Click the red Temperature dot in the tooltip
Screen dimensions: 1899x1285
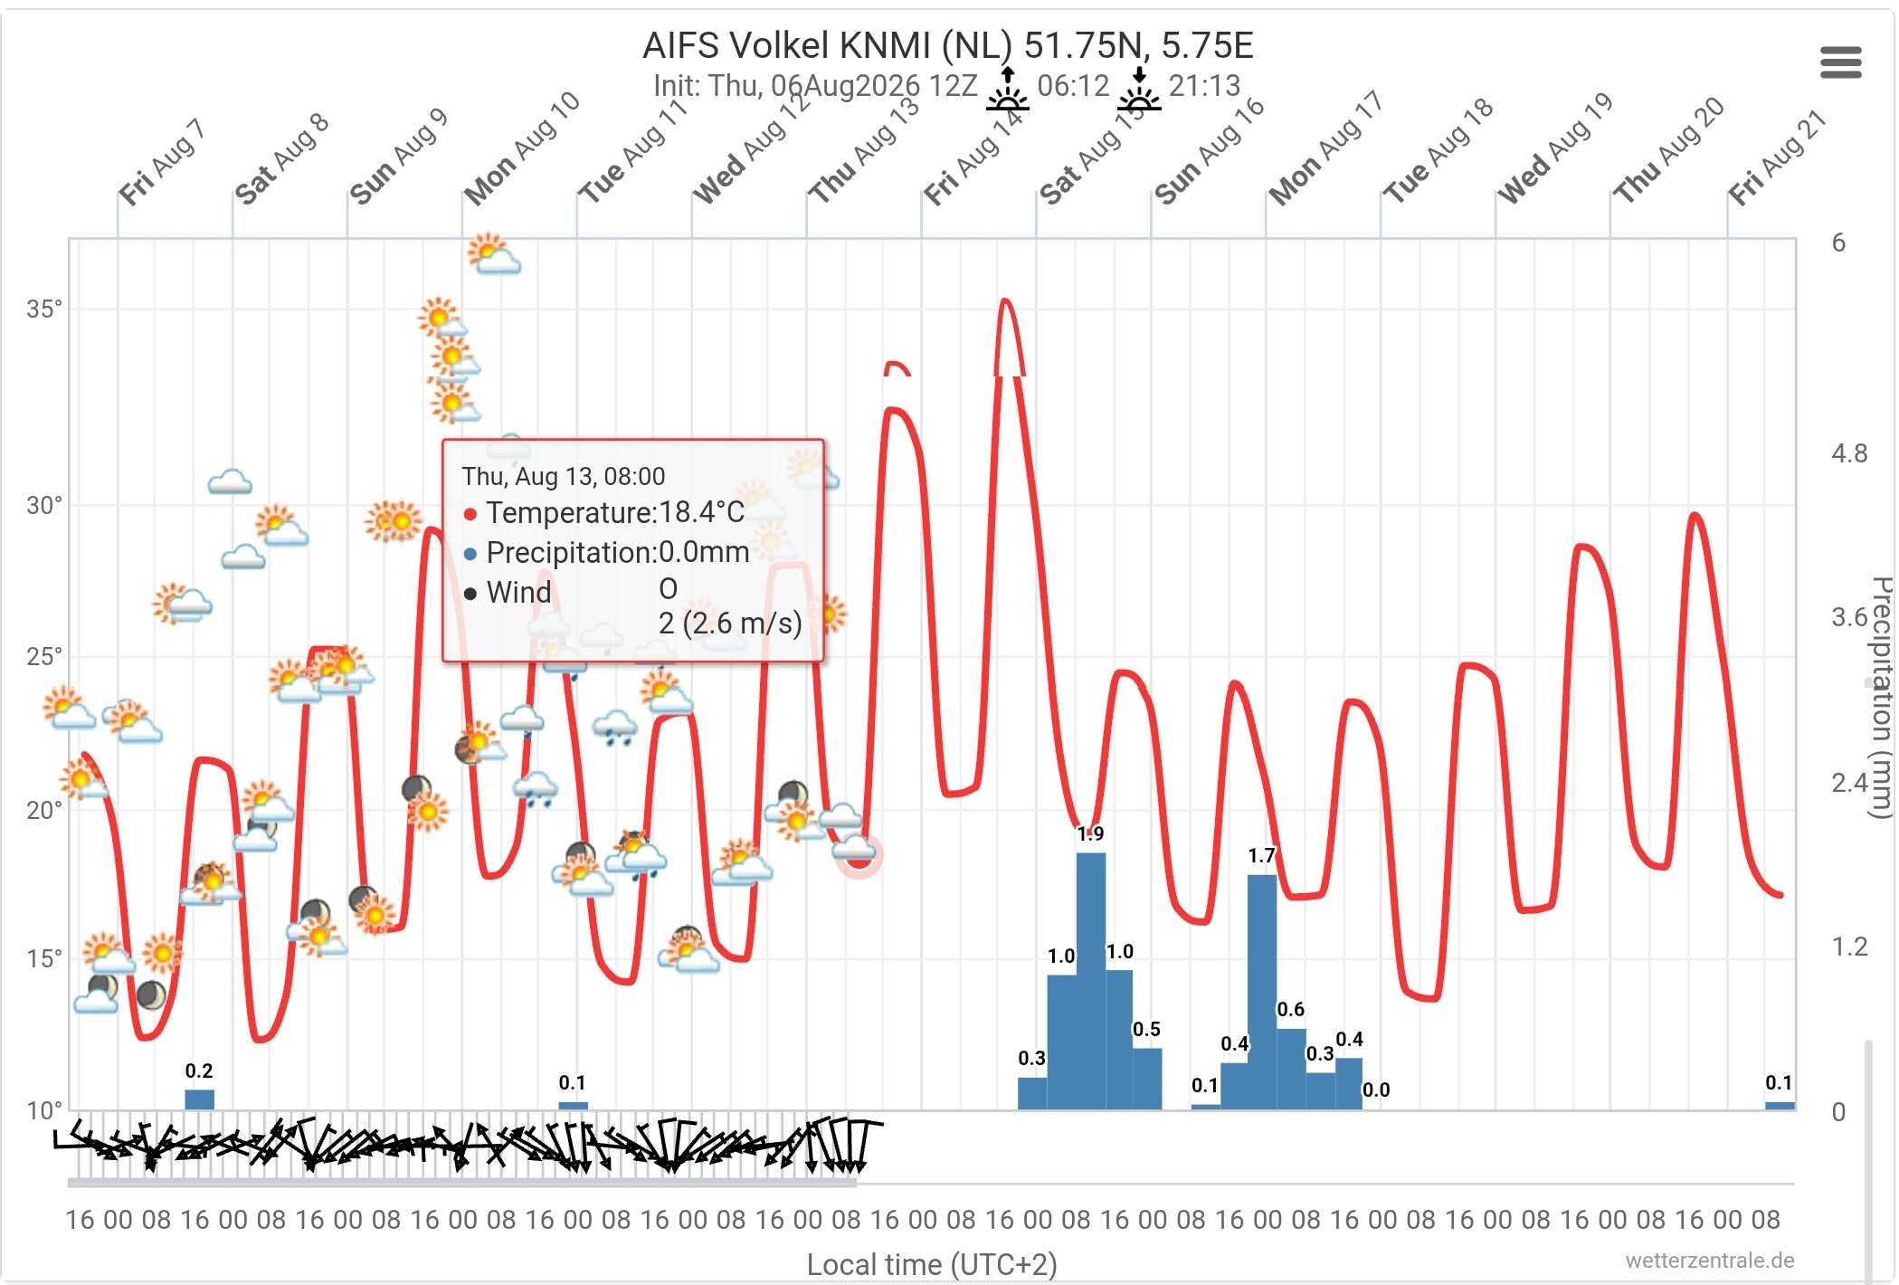pos(470,515)
